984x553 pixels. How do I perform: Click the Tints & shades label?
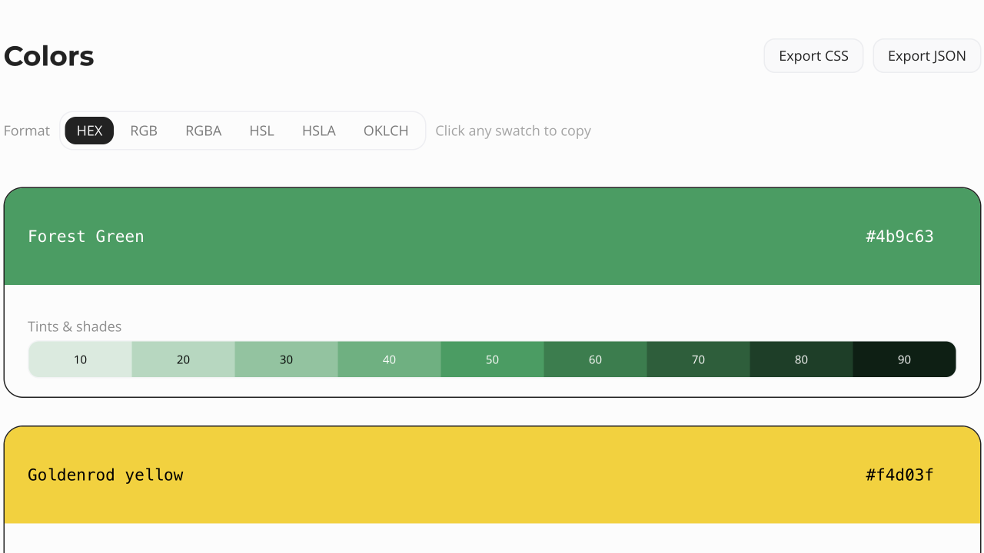click(75, 326)
